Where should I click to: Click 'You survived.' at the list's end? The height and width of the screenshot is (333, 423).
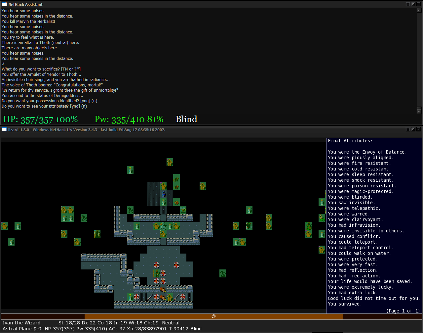pyautogui.click(x=345, y=304)
